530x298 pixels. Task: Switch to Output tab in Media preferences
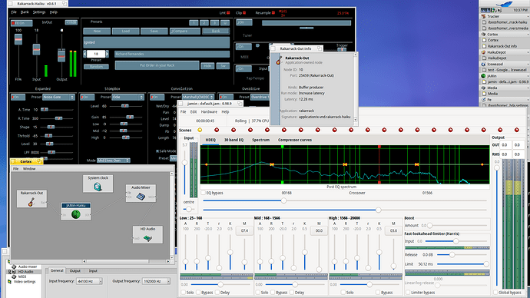(75, 270)
